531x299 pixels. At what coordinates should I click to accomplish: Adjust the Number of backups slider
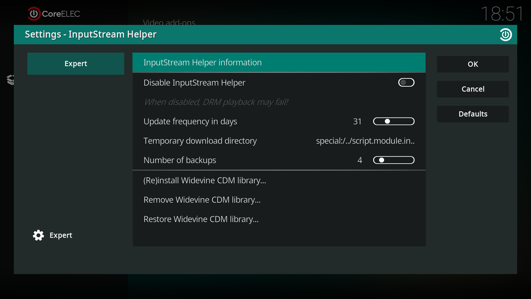coord(394,160)
